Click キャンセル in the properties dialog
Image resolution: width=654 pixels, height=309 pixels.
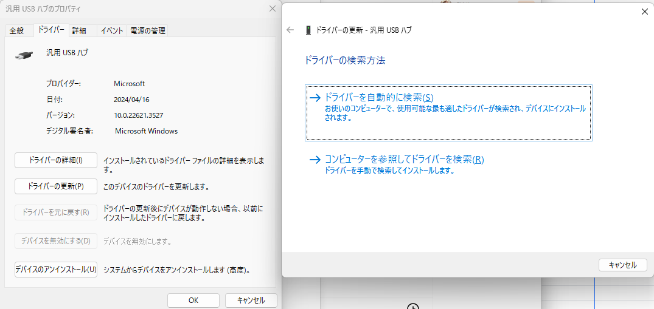[x=251, y=301]
